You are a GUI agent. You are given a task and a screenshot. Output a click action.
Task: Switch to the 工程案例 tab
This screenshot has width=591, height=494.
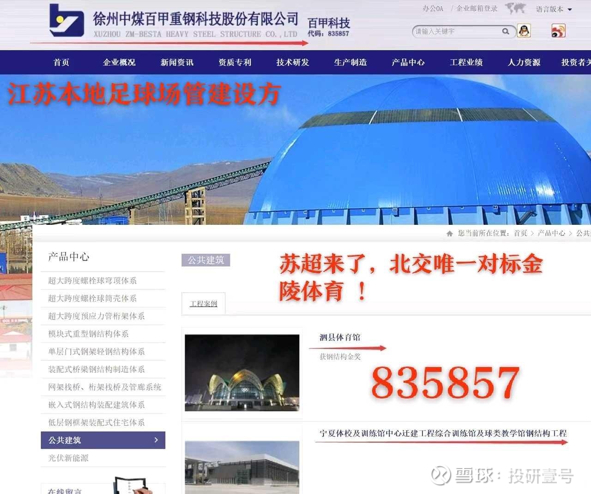click(204, 303)
